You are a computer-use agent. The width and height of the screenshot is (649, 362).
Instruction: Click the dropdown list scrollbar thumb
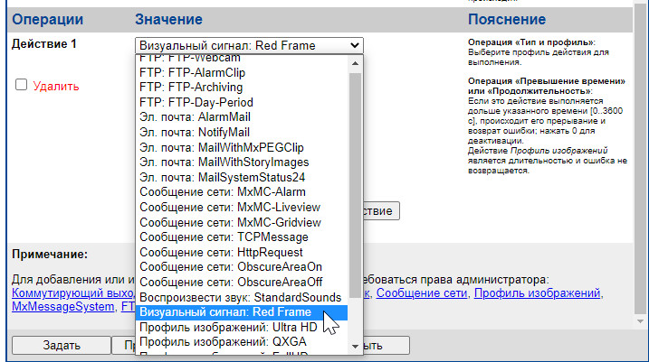click(x=355, y=185)
